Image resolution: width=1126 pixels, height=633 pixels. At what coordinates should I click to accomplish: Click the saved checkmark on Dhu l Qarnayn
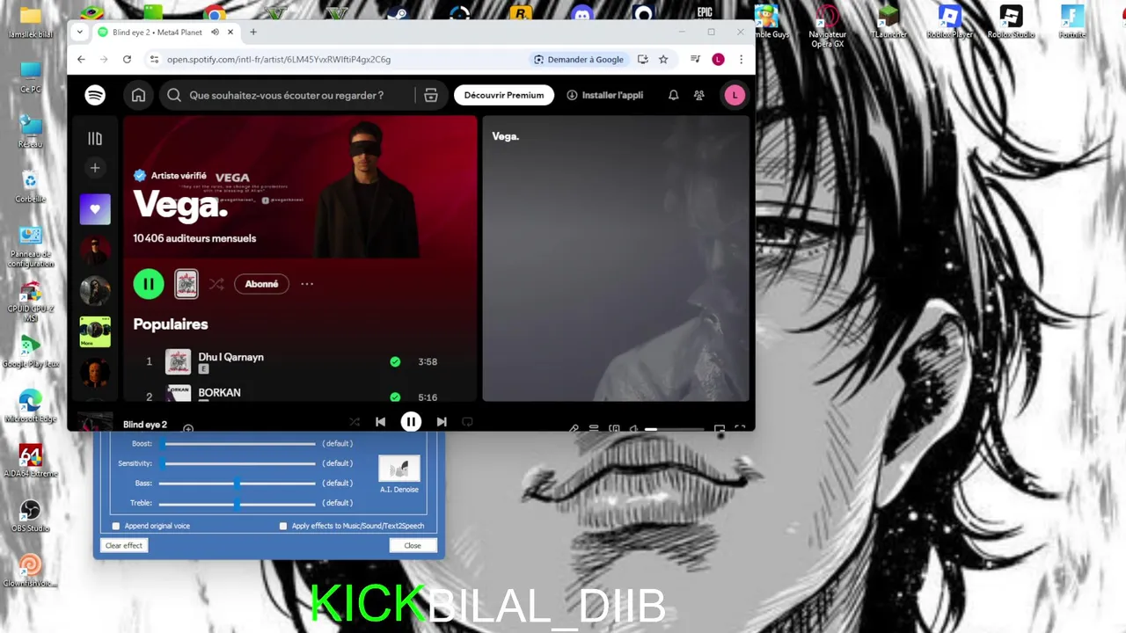(395, 361)
